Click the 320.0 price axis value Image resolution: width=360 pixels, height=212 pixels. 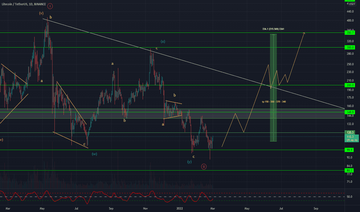350,42
